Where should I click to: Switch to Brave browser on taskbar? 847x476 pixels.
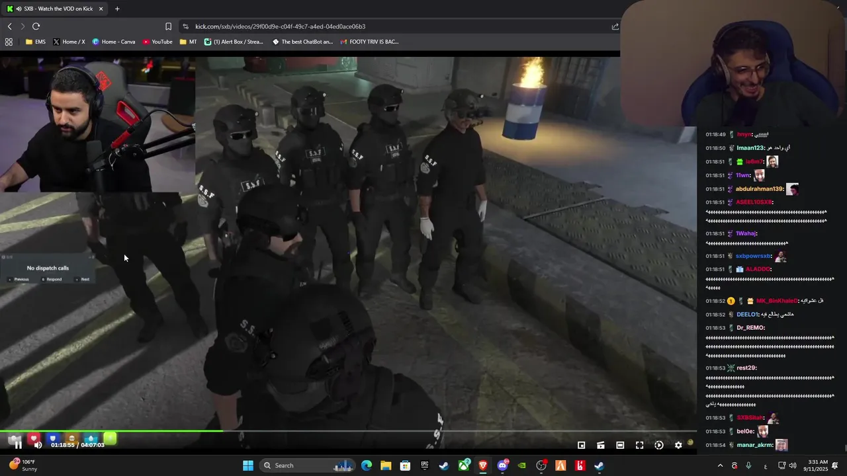click(483, 465)
